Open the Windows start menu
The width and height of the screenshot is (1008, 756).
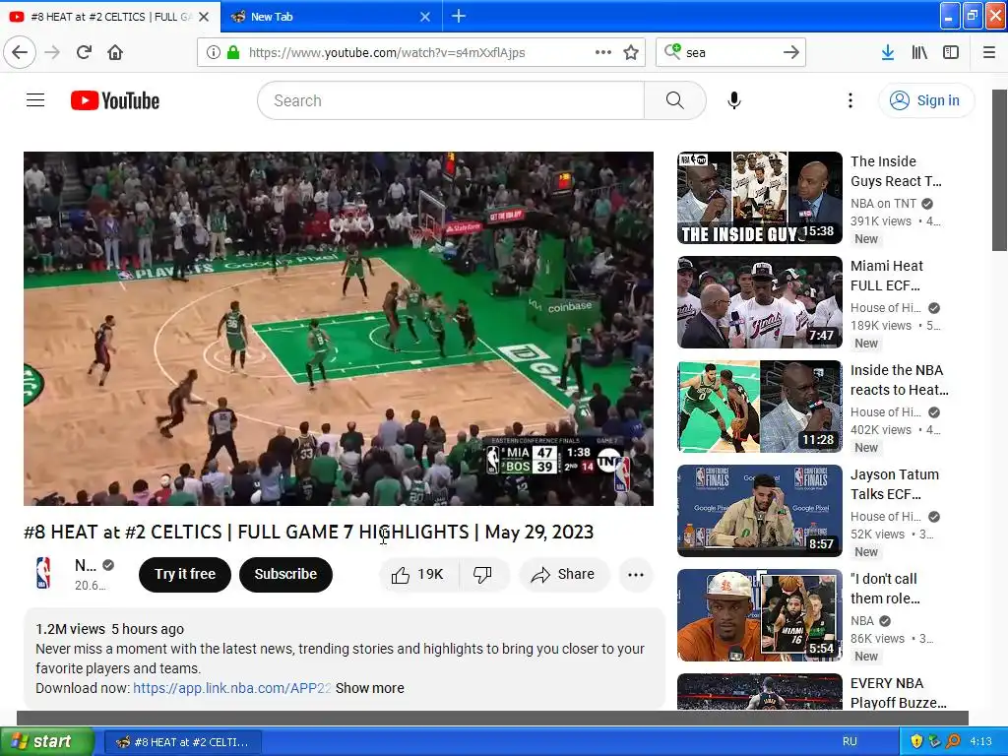(x=47, y=741)
